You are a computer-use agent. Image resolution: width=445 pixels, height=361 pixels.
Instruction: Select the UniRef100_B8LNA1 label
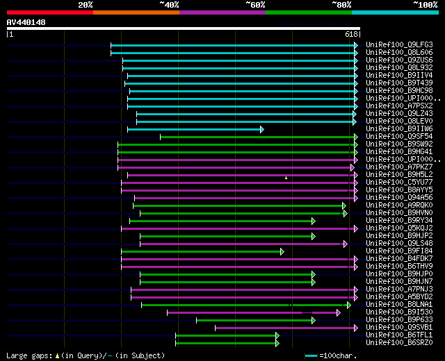pyautogui.click(x=399, y=305)
